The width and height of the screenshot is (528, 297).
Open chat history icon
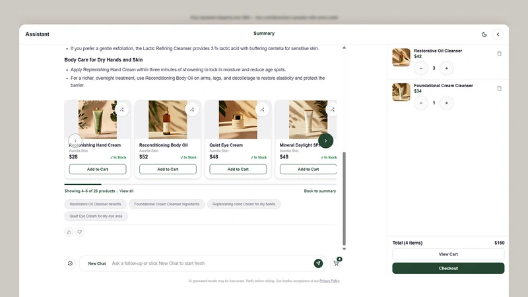[x=70, y=263]
